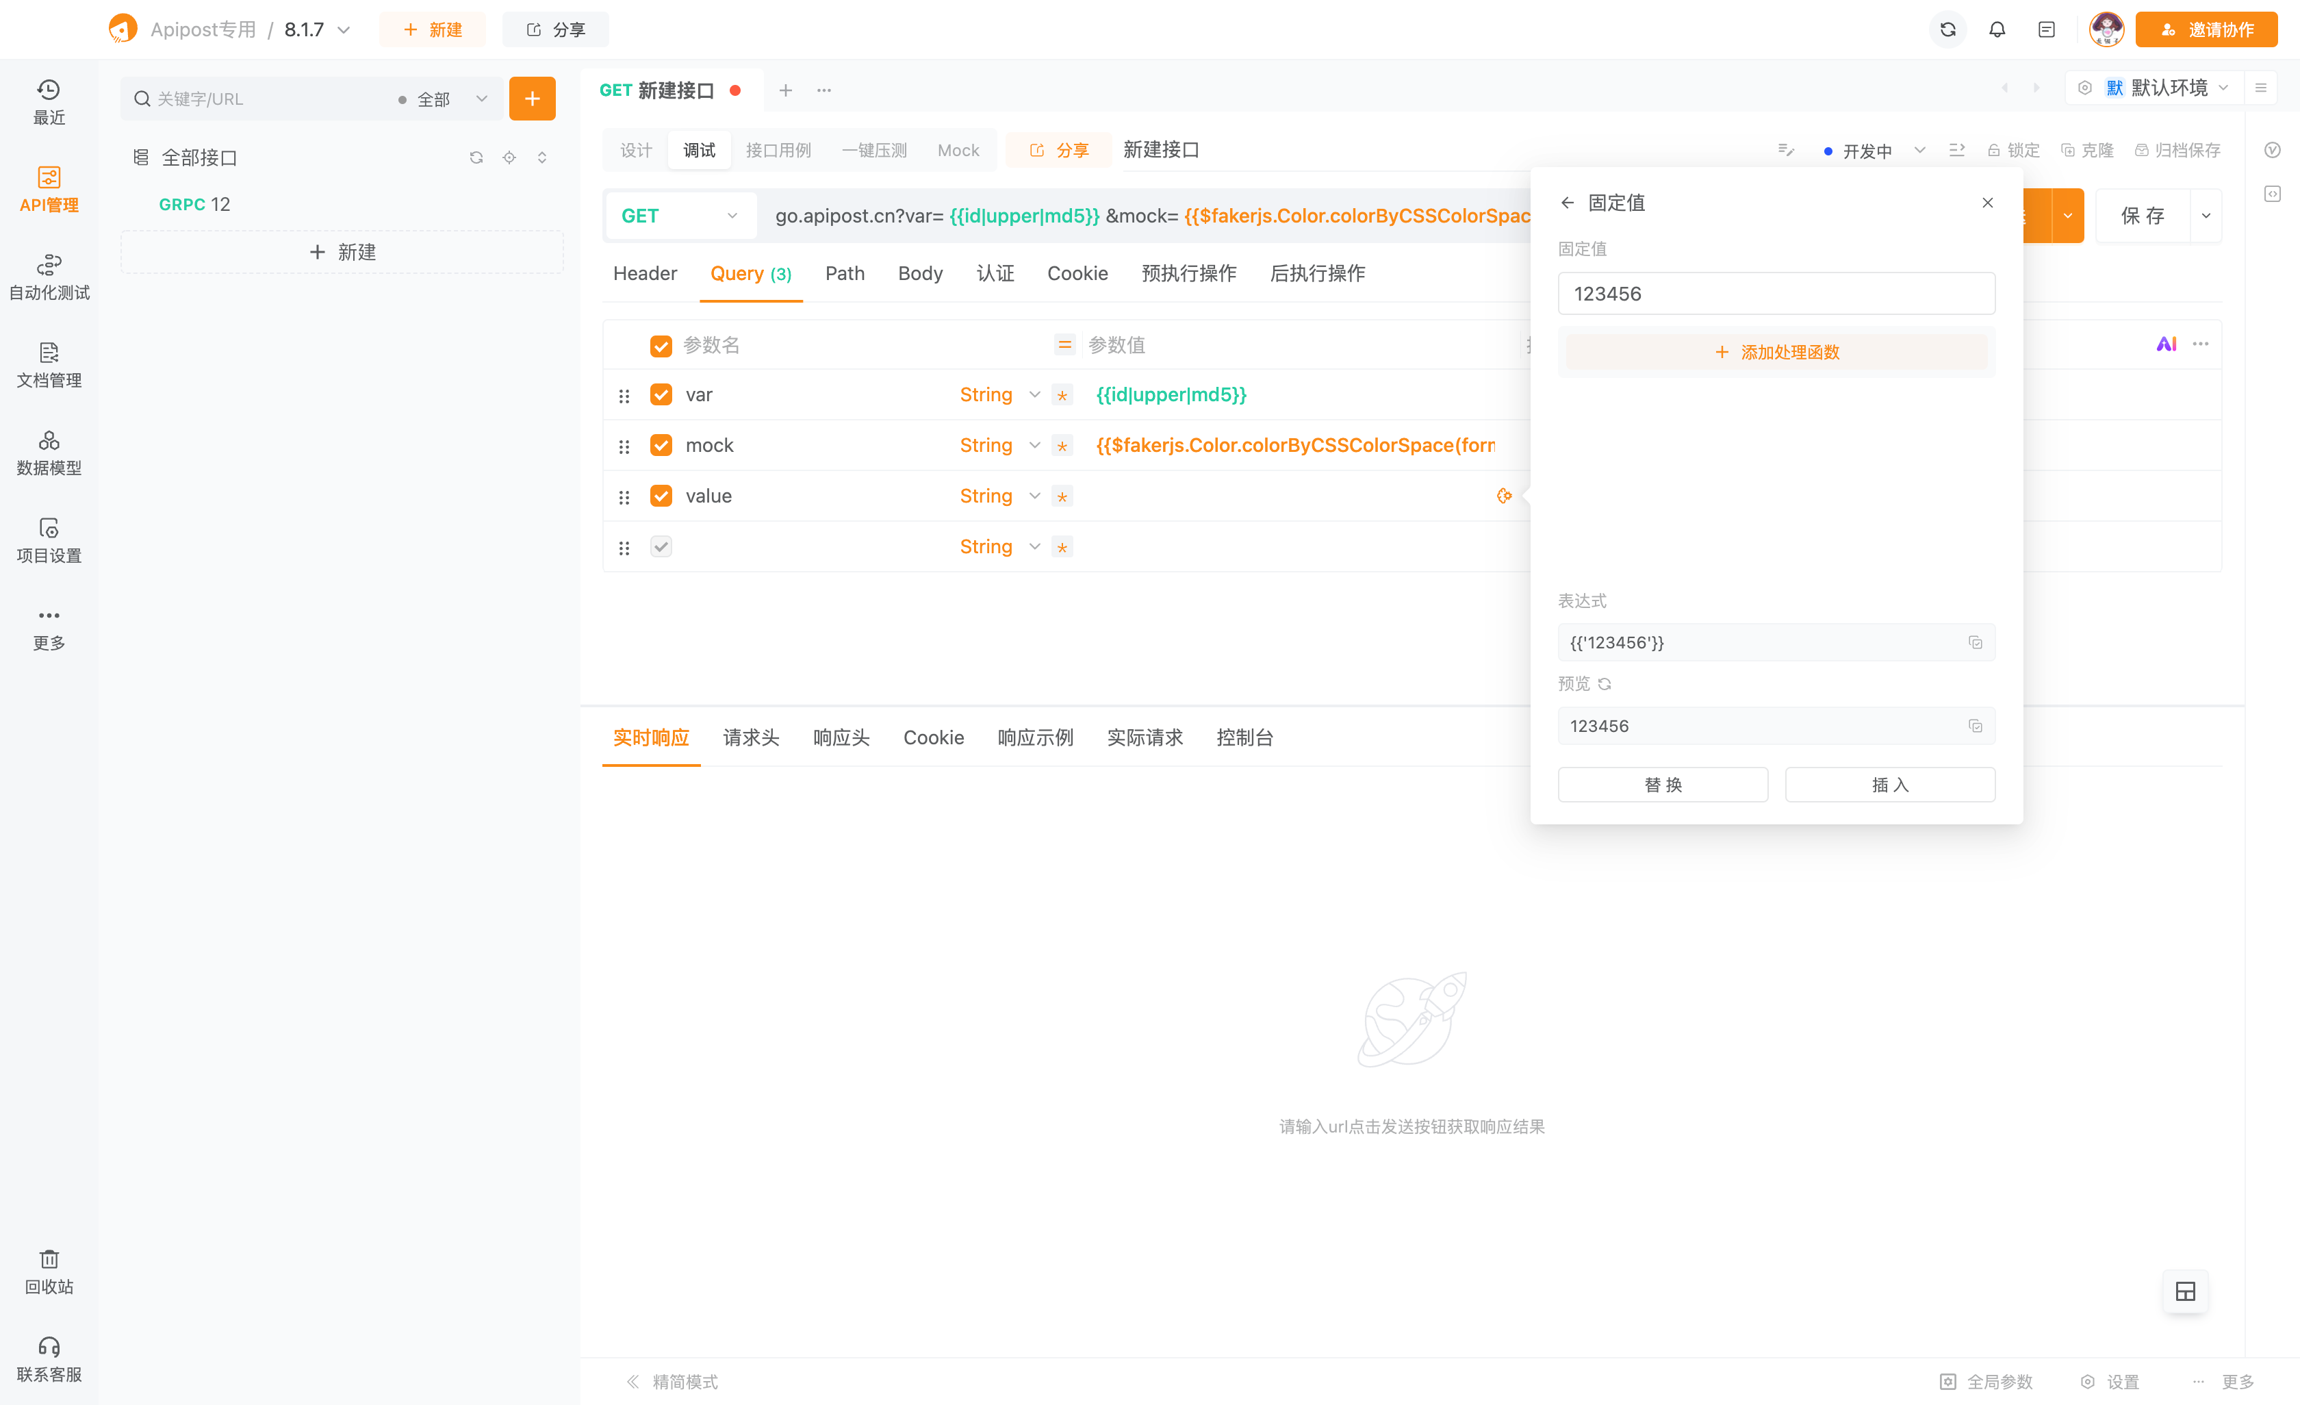Expand the project version 8.1.7 dropdown

[x=318, y=30]
